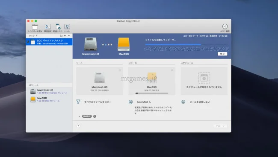Open the destination selector showing MacSSD

(x=152, y=81)
